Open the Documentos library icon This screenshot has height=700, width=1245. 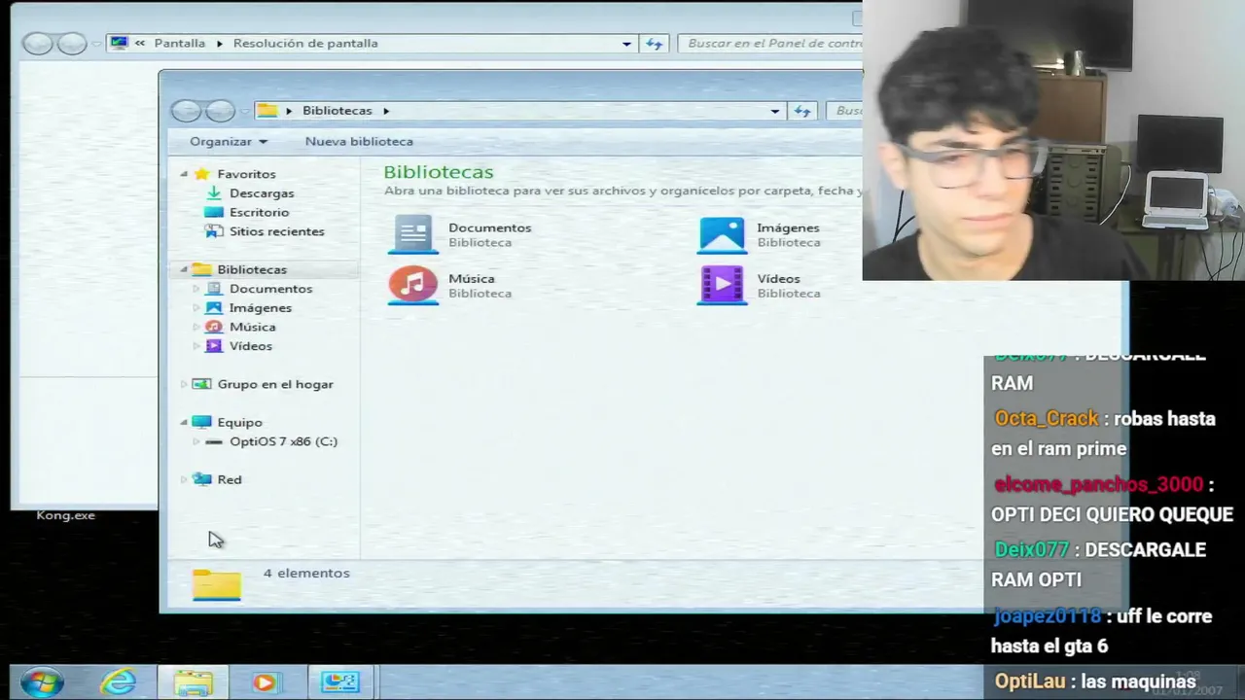[x=413, y=234]
